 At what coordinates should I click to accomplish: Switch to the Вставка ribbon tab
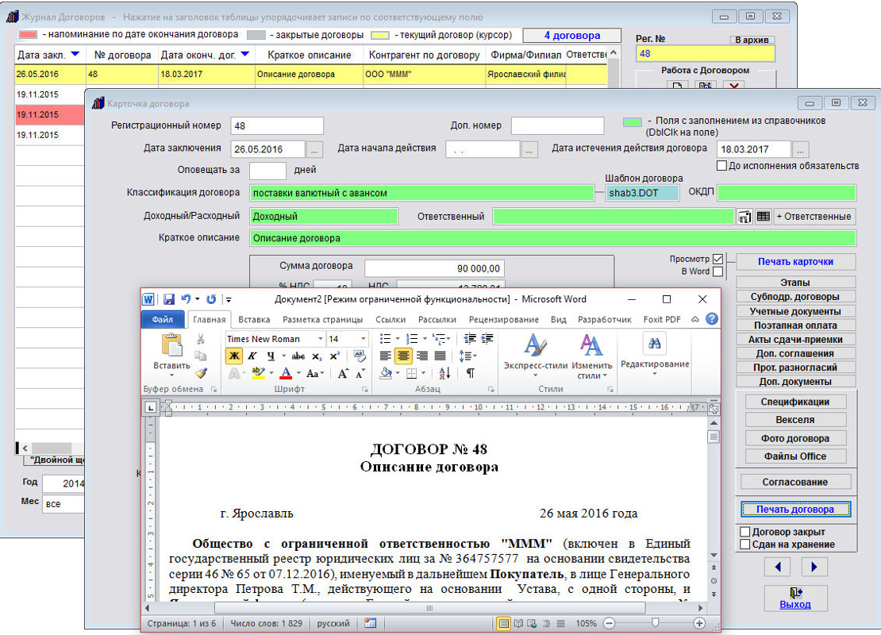[x=254, y=319]
